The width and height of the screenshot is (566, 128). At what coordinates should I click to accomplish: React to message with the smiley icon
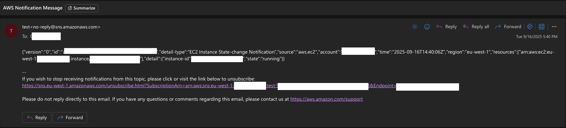tap(427, 27)
